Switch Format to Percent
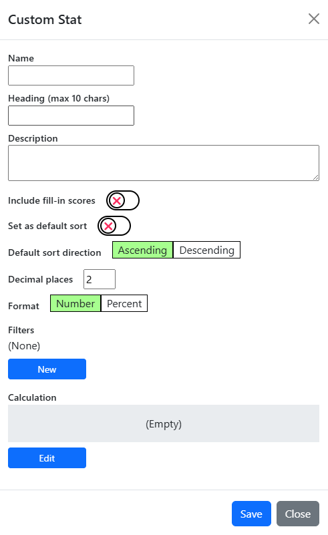 pos(124,303)
